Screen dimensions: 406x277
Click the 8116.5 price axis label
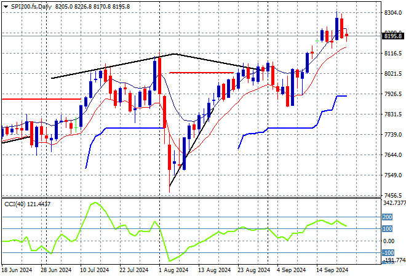click(393, 54)
